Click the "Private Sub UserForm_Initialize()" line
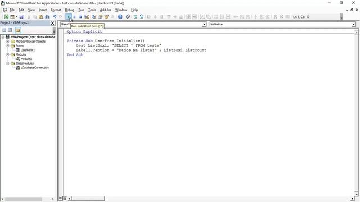This screenshot has width=360, height=202. [x=106, y=41]
